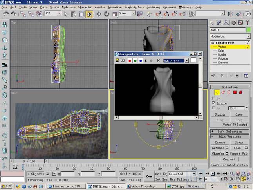Open the RGB Alpha channel dropdown

point(186,61)
